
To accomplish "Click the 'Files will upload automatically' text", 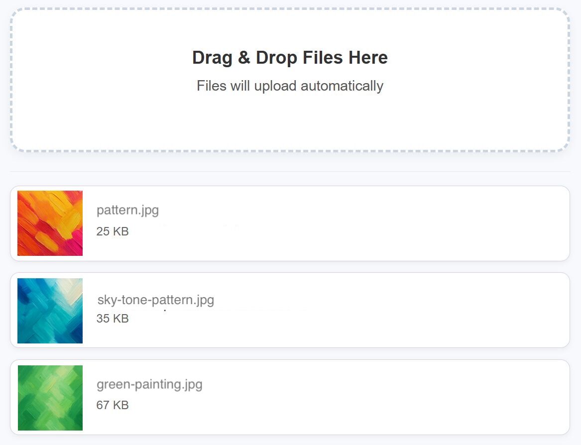I will (290, 86).
